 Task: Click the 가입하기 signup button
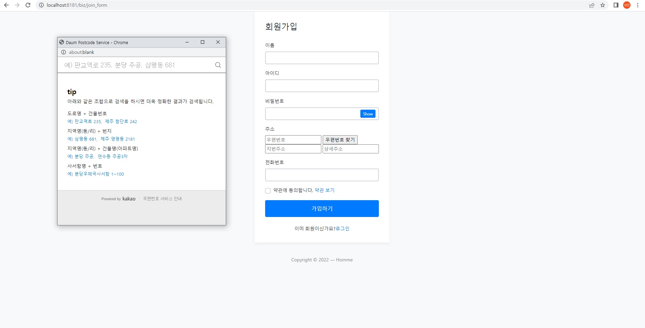321,208
